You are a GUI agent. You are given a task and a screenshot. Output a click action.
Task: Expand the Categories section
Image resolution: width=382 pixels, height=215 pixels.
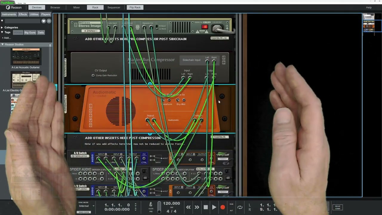click(2, 27)
